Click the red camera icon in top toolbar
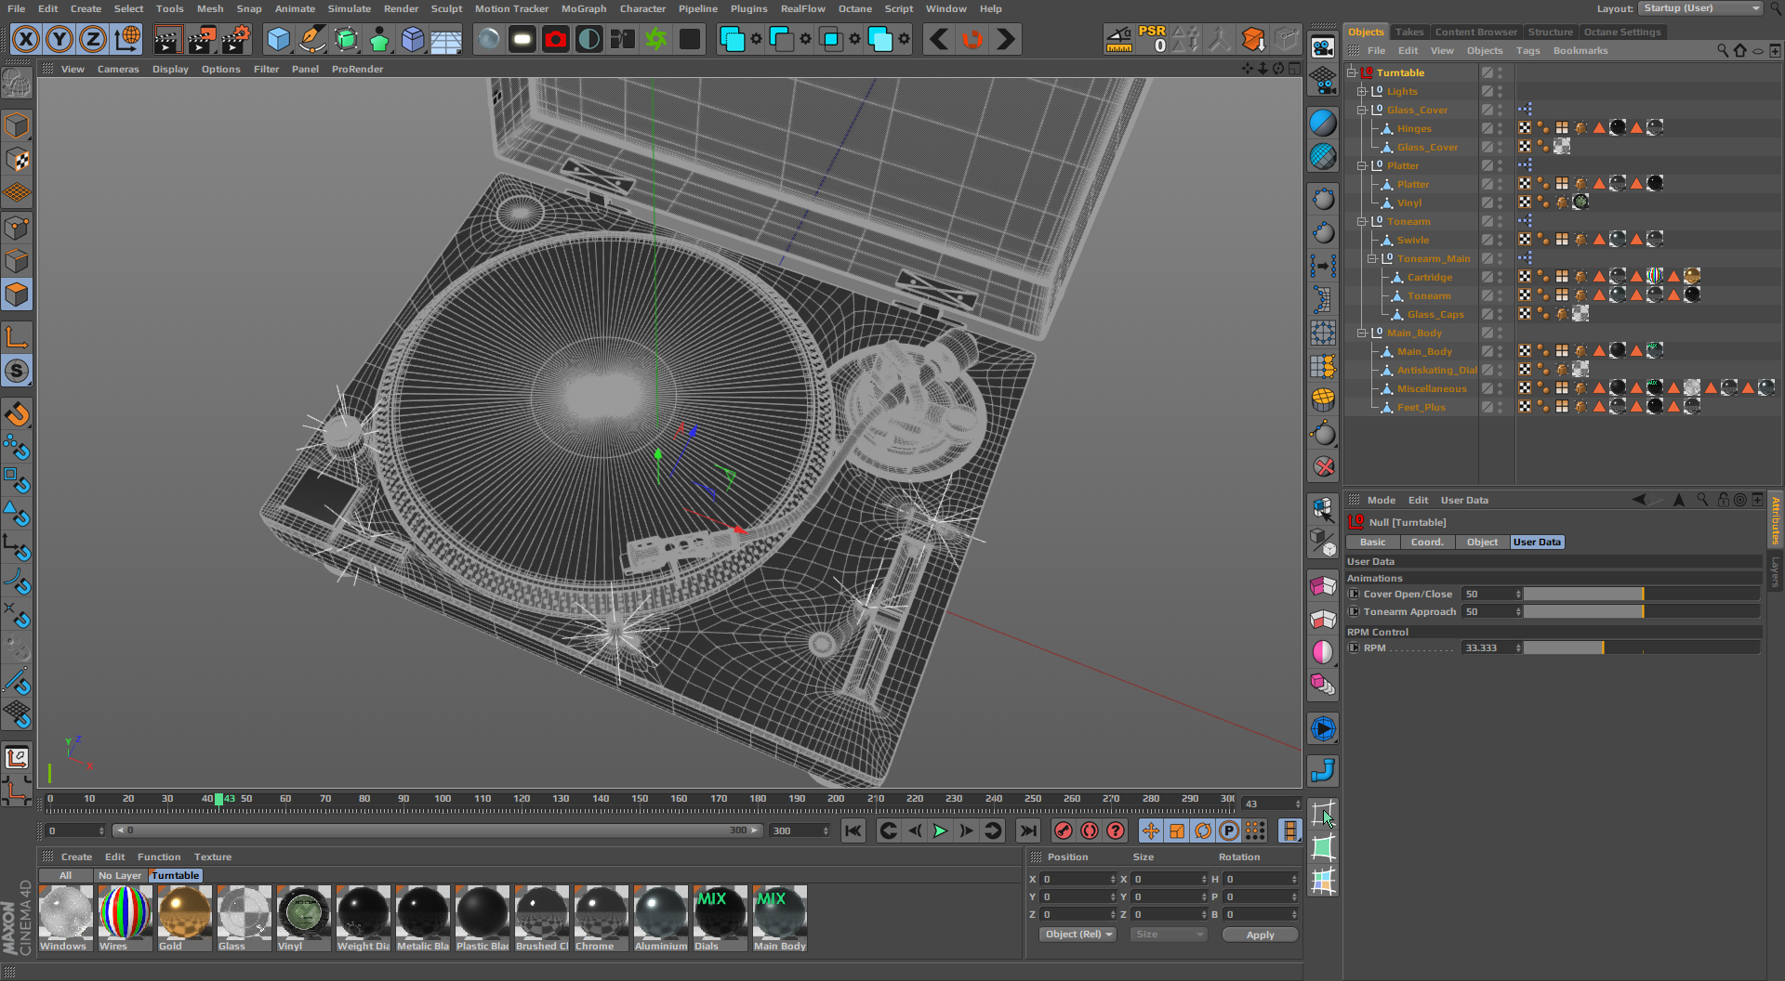Image resolution: width=1785 pixels, height=981 pixels. tap(556, 40)
